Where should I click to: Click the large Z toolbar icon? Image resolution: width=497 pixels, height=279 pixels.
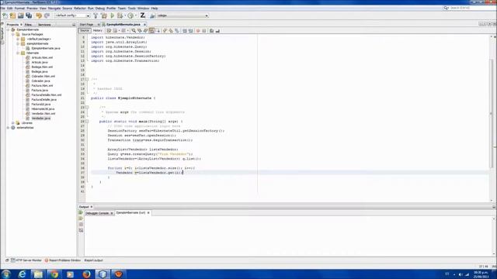click(143, 15)
